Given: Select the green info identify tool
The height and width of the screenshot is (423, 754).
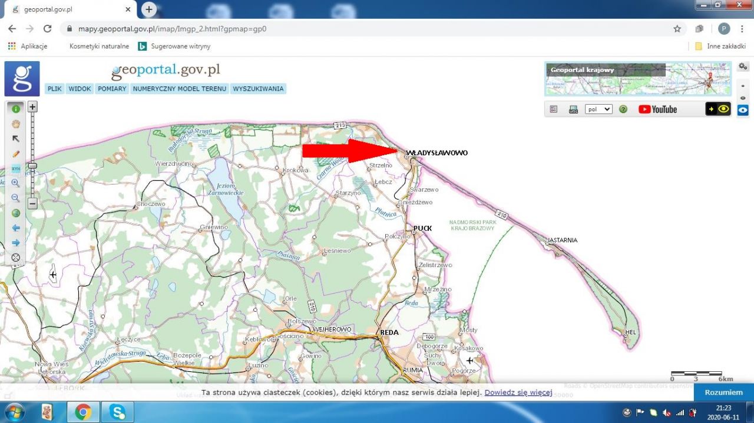Looking at the screenshot, I should coord(16,109).
